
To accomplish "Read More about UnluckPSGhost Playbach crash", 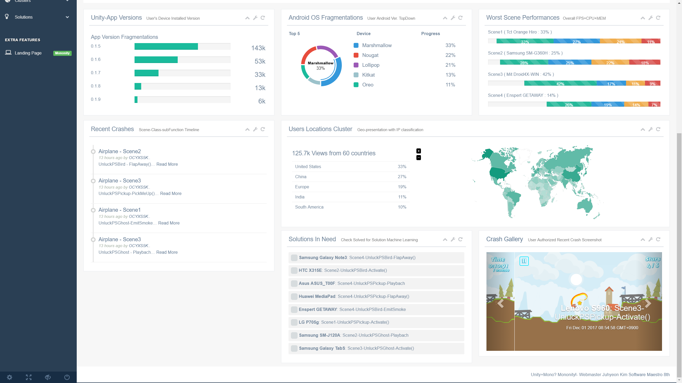I will pyautogui.click(x=167, y=252).
